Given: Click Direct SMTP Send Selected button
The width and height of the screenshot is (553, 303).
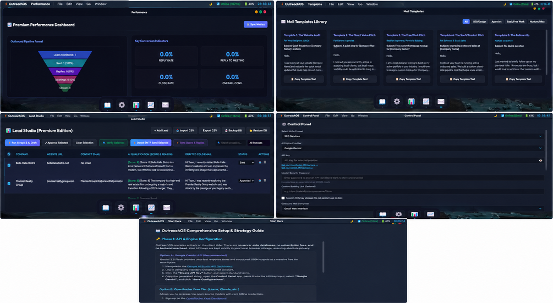Looking at the screenshot, I should pyautogui.click(x=151, y=142).
